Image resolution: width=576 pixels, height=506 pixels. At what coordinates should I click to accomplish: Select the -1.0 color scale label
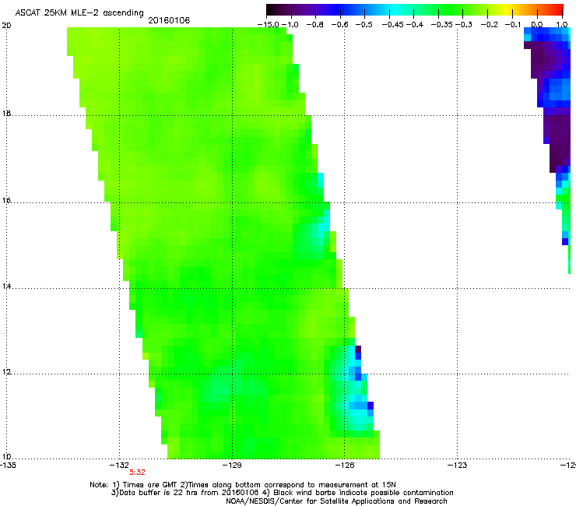[x=290, y=25]
